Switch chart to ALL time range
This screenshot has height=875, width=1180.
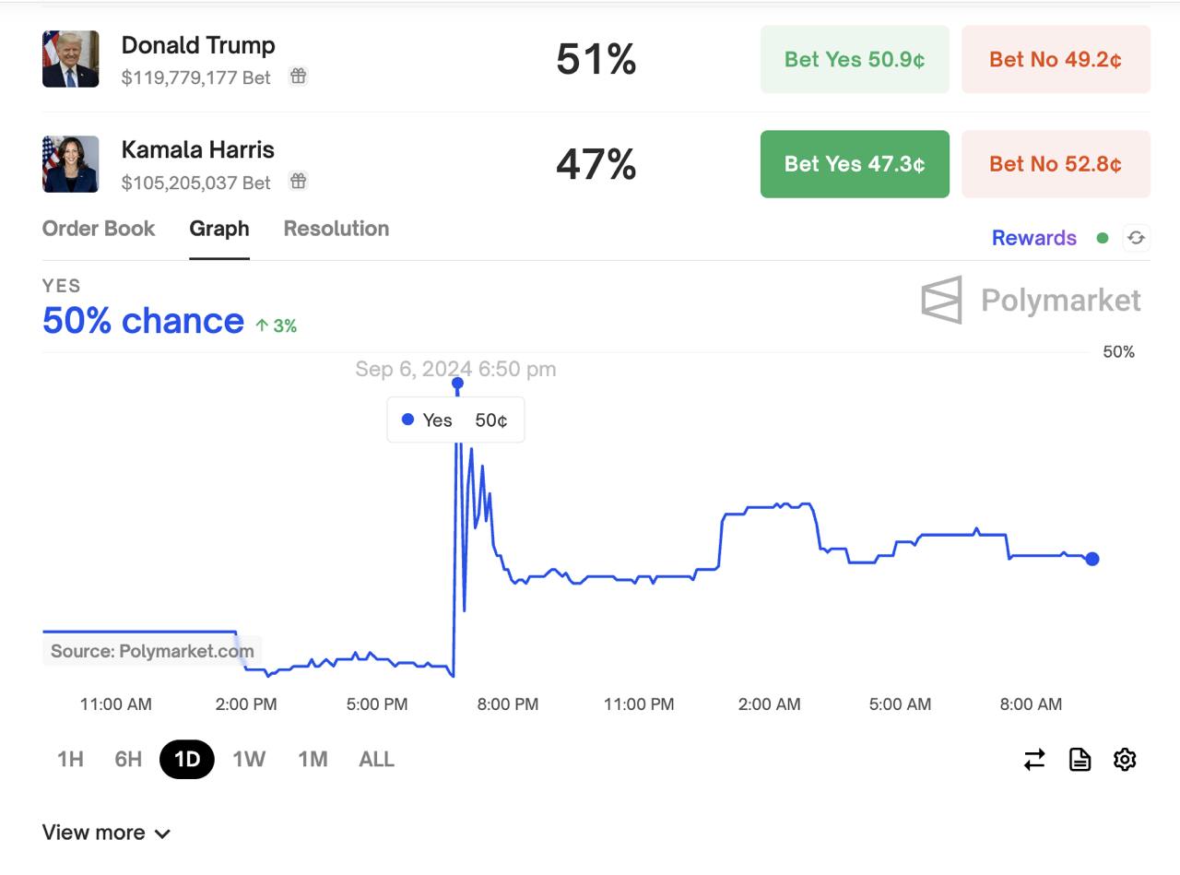(x=376, y=760)
